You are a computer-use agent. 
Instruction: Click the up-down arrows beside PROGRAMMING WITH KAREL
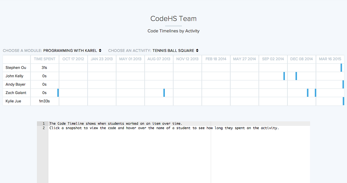click(100, 50)
